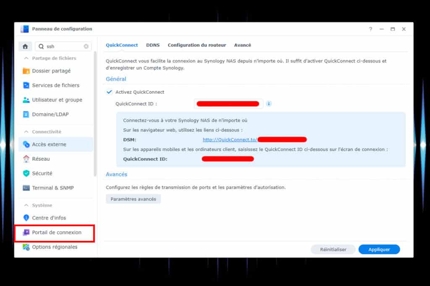Image resolution: width=430 pixels, height=286 pixels.
Task: Open Services de fichiers icon
Action: [26, 85]
